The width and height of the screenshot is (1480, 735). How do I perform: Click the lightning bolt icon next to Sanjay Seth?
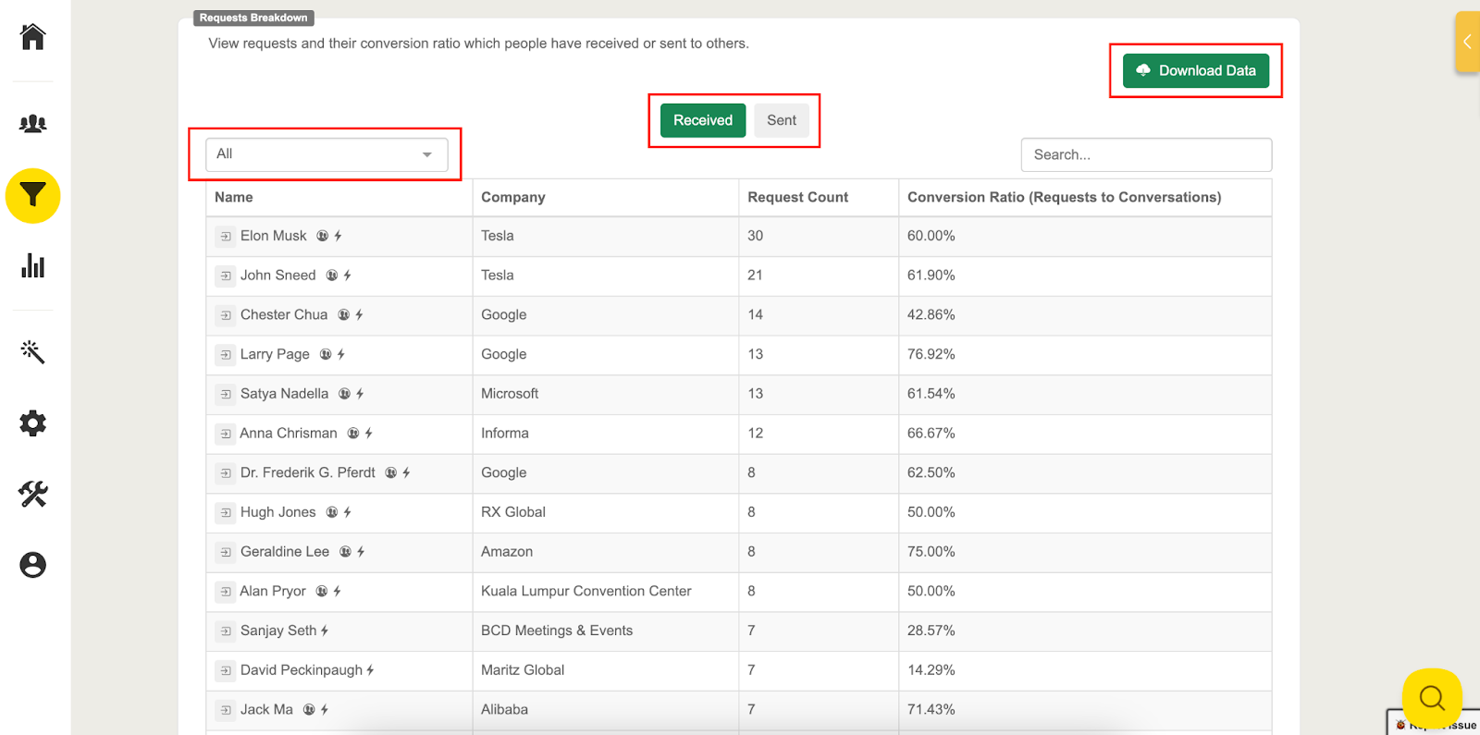[325, 631]
